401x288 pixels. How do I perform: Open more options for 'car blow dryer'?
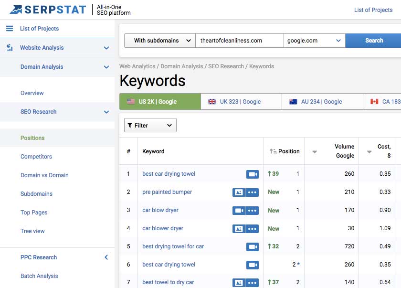pyautogui.click(x=253, y=210)
